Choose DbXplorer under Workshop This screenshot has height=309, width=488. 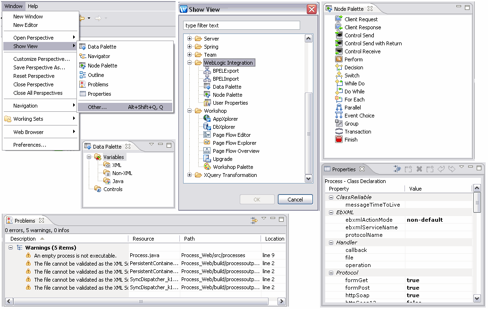[224, 127]
